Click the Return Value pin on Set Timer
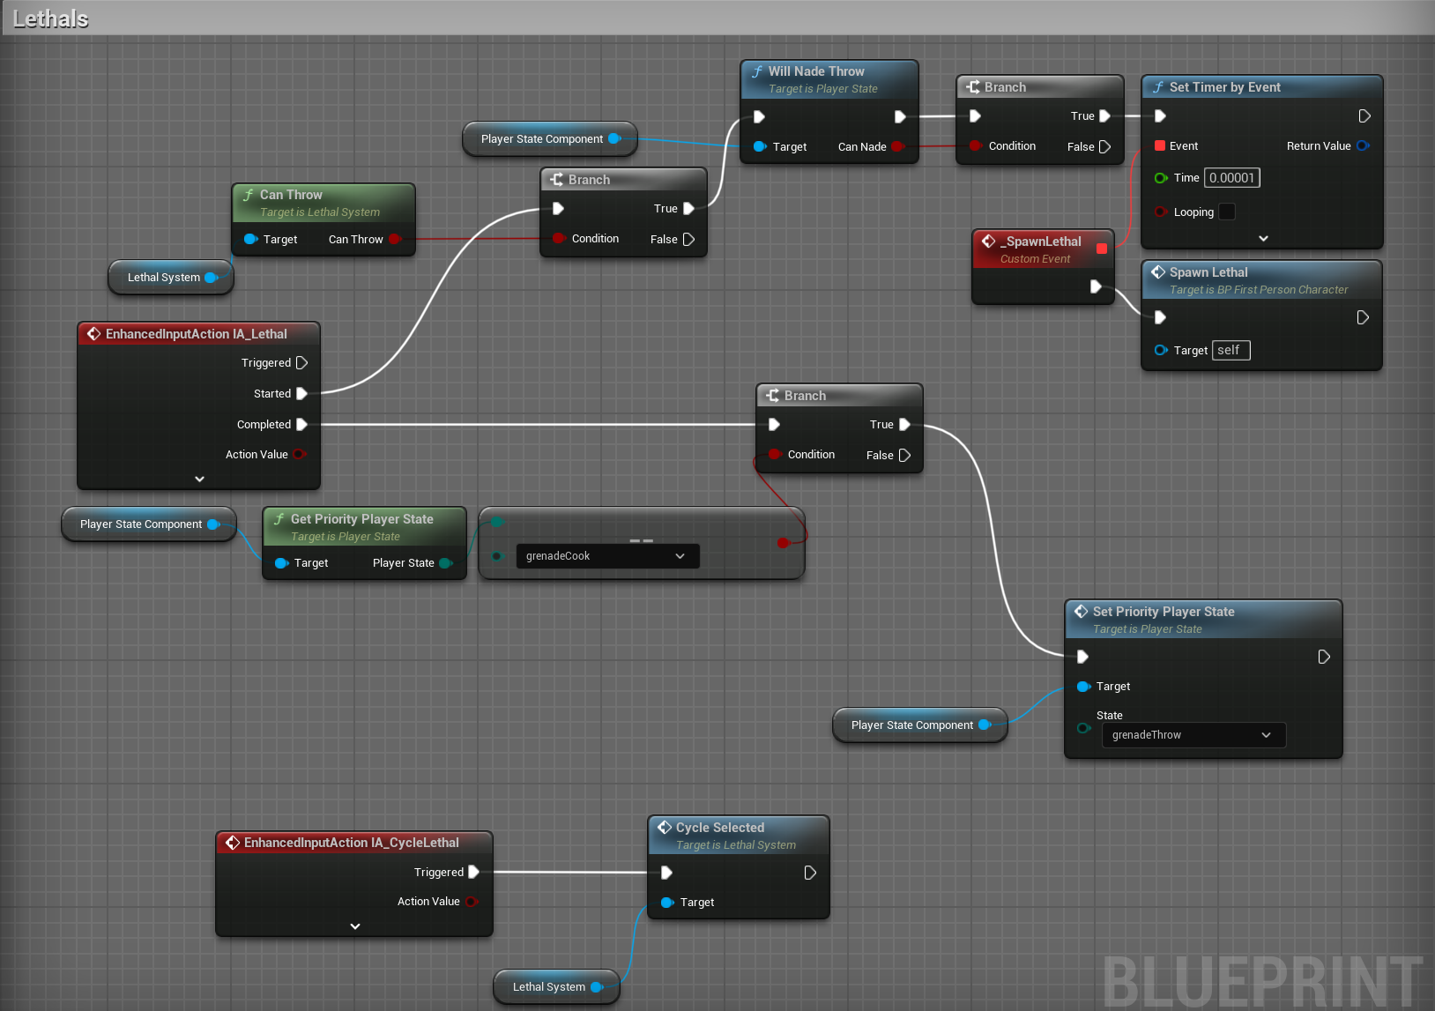Viewport: 1435px width, 1011px height. pyautogui.click(x=1363, y=146)
